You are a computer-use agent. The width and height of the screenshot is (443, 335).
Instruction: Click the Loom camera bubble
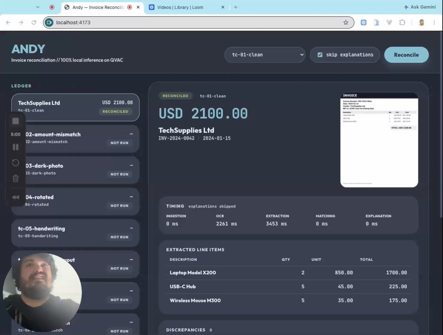tap(42, 292)
